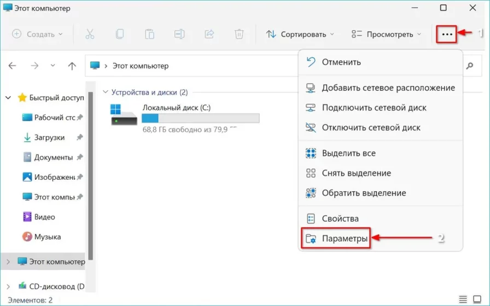
Task: Click the Share icon in toolbar
Action: 209,34
